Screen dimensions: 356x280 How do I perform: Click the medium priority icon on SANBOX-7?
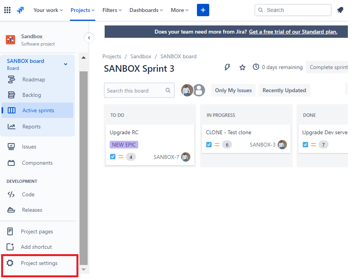121,157
